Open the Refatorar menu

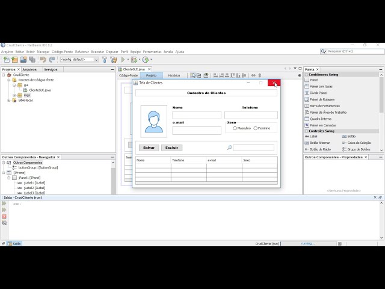point(82,52)
